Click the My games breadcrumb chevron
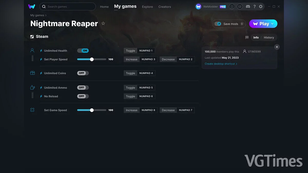This screenshot has width=308, height=173. tap(46, 15)
